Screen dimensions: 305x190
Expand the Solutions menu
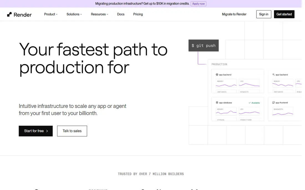point(74,14)
